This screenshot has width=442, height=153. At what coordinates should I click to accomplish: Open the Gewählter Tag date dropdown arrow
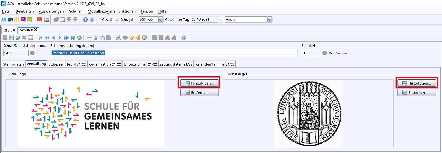pos(221,20)
